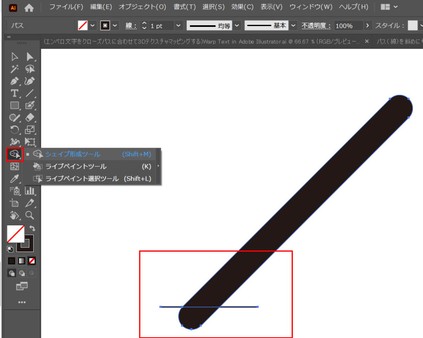Pick the Lasso tool
The width and height of the screenshot is (423, 338).
(x=30, y=69)
